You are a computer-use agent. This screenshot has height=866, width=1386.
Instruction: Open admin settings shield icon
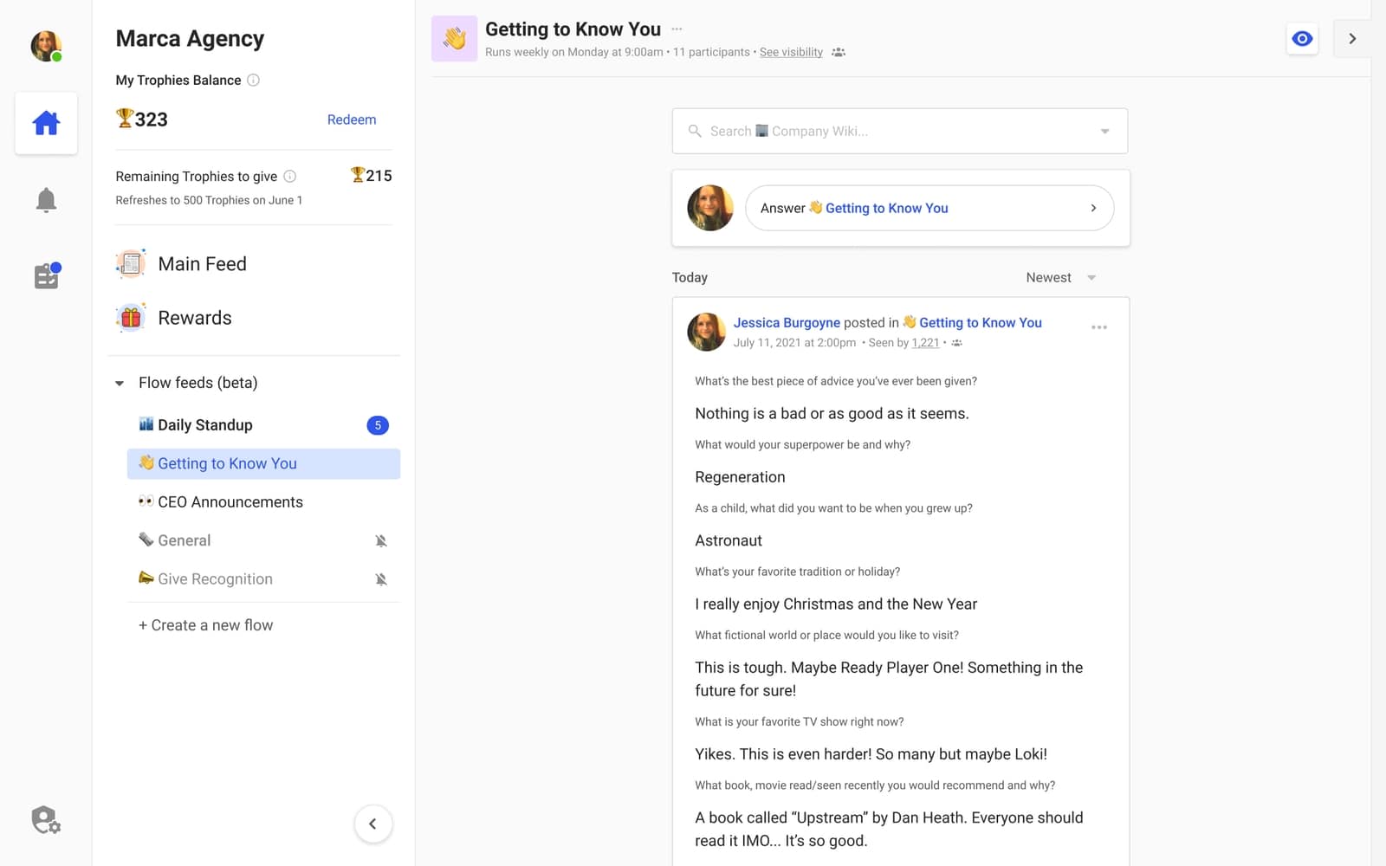46,819
